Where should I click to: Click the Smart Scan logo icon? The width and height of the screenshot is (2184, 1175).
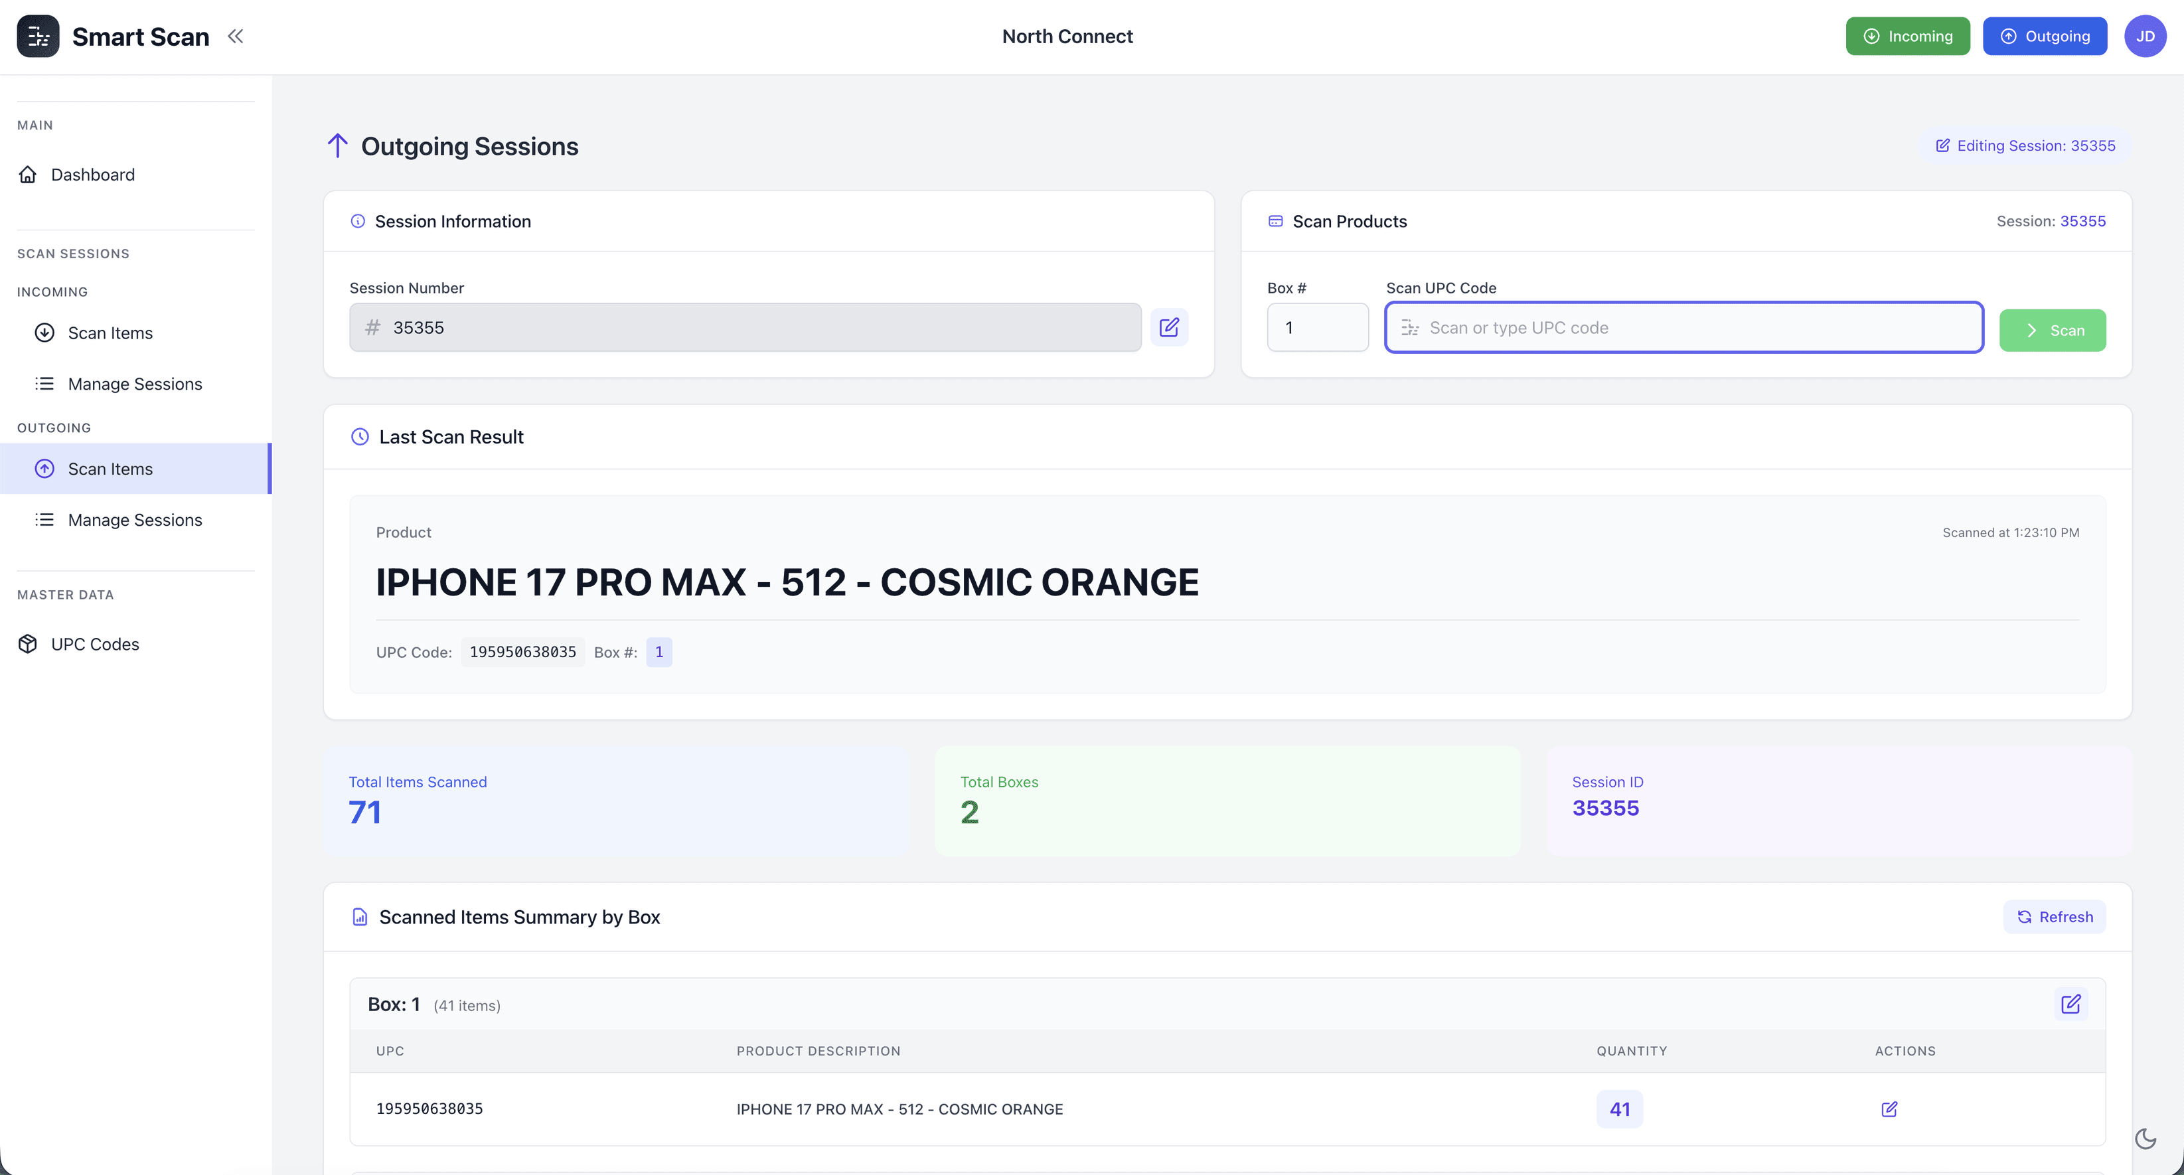38,36
